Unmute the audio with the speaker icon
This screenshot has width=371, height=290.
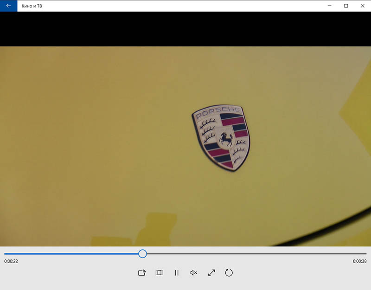pyautogui.click(x=193, y=273)
